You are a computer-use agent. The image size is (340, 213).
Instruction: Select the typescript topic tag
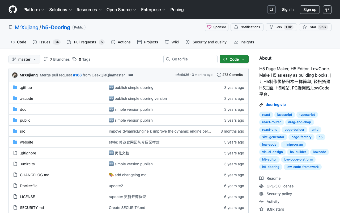[307, 115]
